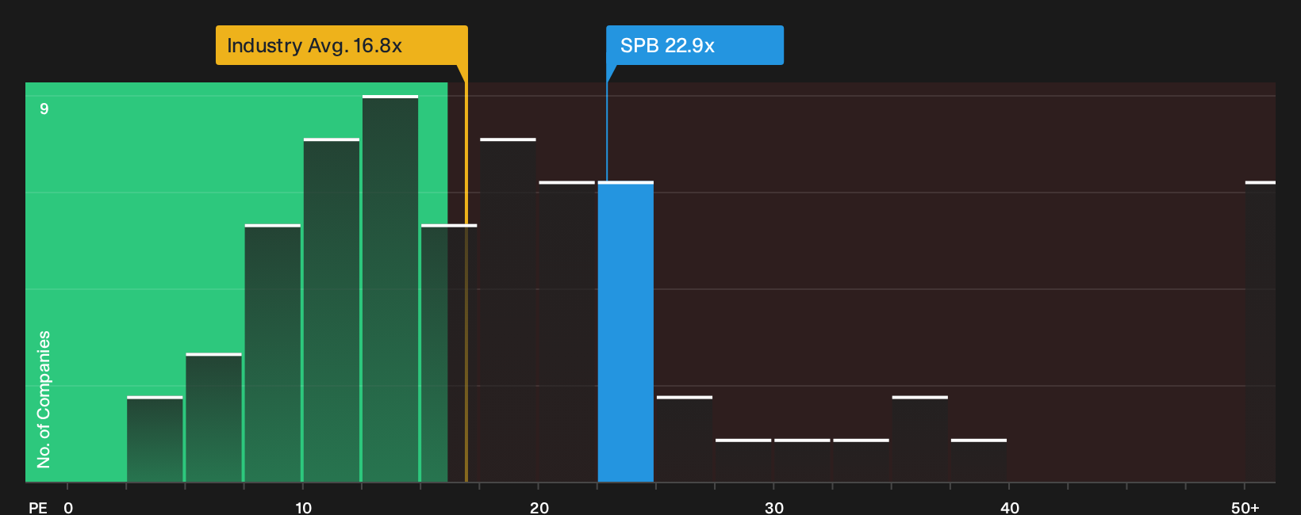Click the bar between 37.5 and 40 PE

coord(979,460)
